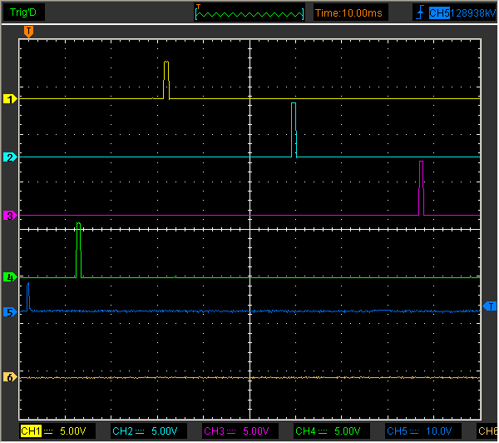The height and width of the screenshot is (443, 499).
Task: Click the magenta CH3 pulse peak
Action: point(422,162)
